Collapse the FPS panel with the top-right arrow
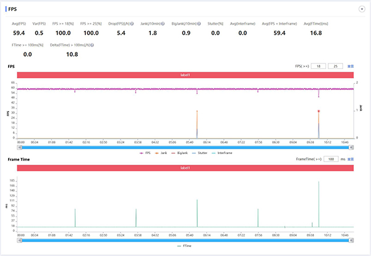371x256 pixels. [x=361, y=9]
